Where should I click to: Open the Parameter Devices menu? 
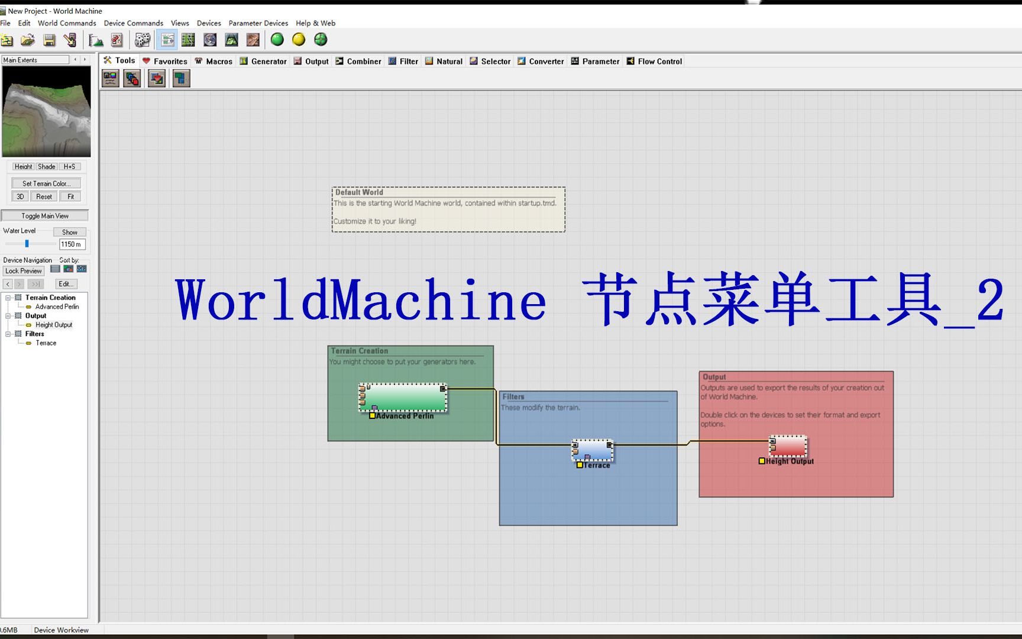[258, 23]
